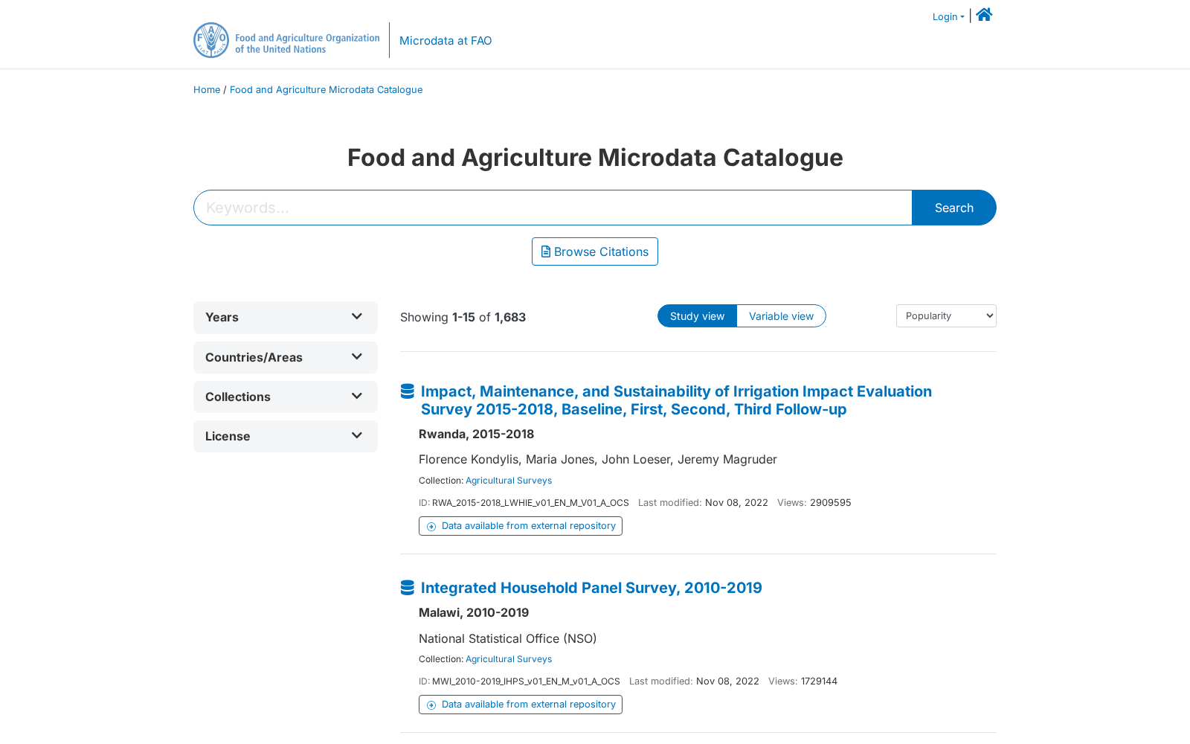Viewport: 1190px width, 744px height.
Task: Switch to Study view
Action: pos(697,316)
